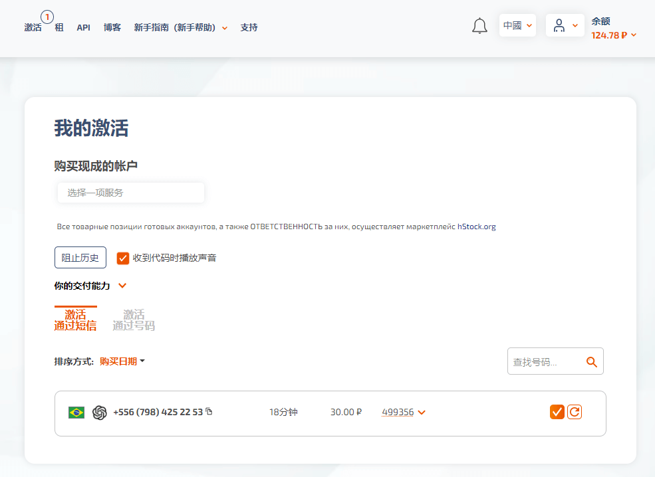
Task: Visit the hStock.org link
Action: click(x=477, y=226)
